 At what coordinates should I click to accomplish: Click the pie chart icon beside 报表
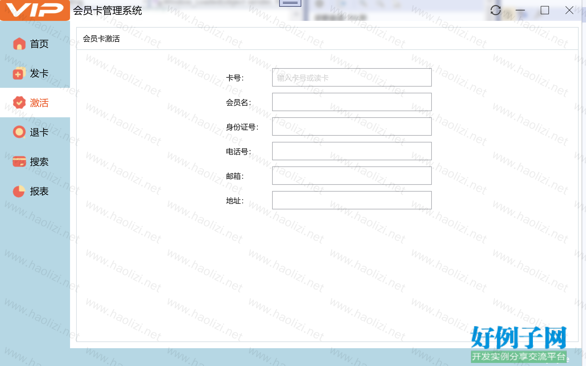pyautogui.click(x=19, y=191)
